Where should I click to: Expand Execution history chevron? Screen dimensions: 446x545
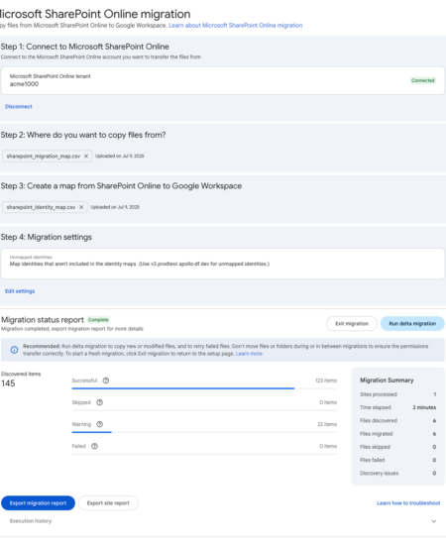pos(434,521)
